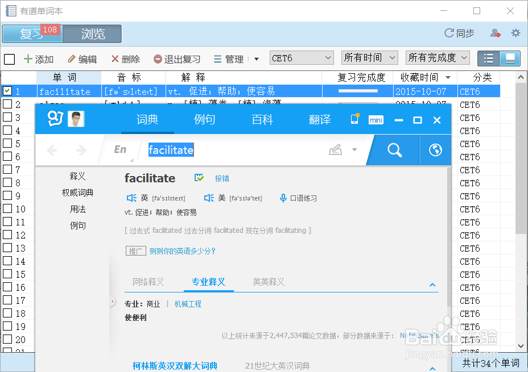Check the row 2 checkbox
Screen dimensions: 528x372
7,104
